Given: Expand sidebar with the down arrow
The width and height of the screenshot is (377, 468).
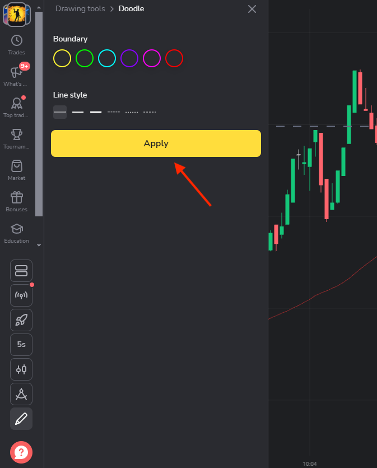Looking at the screenshot, I should pos(39,245).
